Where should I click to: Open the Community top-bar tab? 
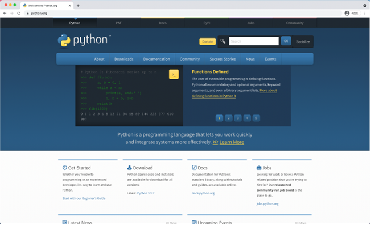(x=295, y=23)
